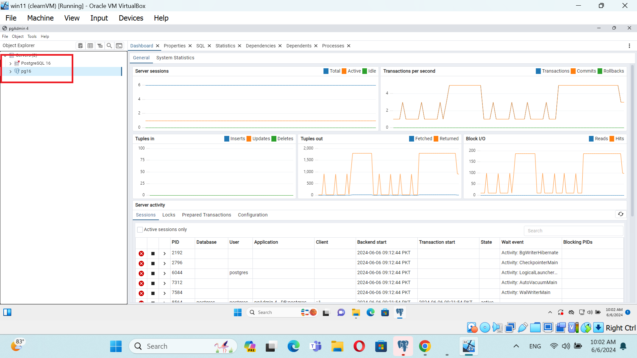Image resolution: width=637 pixels, height=358 pixels.
Task: Enable Active sessions only checkbox
Action: coord(140,229)
